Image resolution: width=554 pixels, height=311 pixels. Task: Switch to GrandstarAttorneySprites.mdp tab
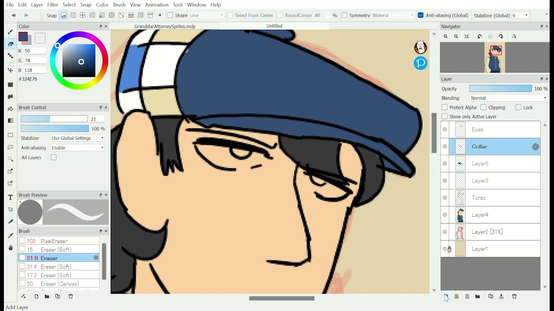165,26
